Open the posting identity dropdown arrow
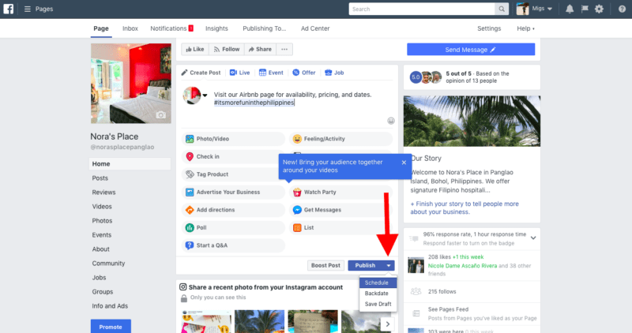 [x=205, y=95]
